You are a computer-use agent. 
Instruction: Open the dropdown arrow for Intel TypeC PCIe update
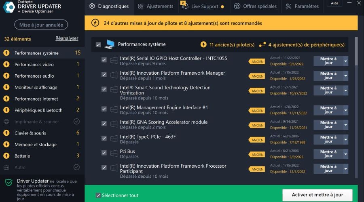pyautogui.click(x=346, y=139)
